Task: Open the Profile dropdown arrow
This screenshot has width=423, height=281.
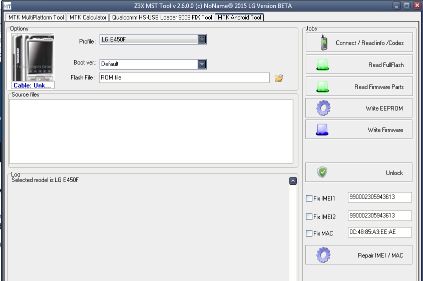Action: pyautogui.click(x=202, y=39)
